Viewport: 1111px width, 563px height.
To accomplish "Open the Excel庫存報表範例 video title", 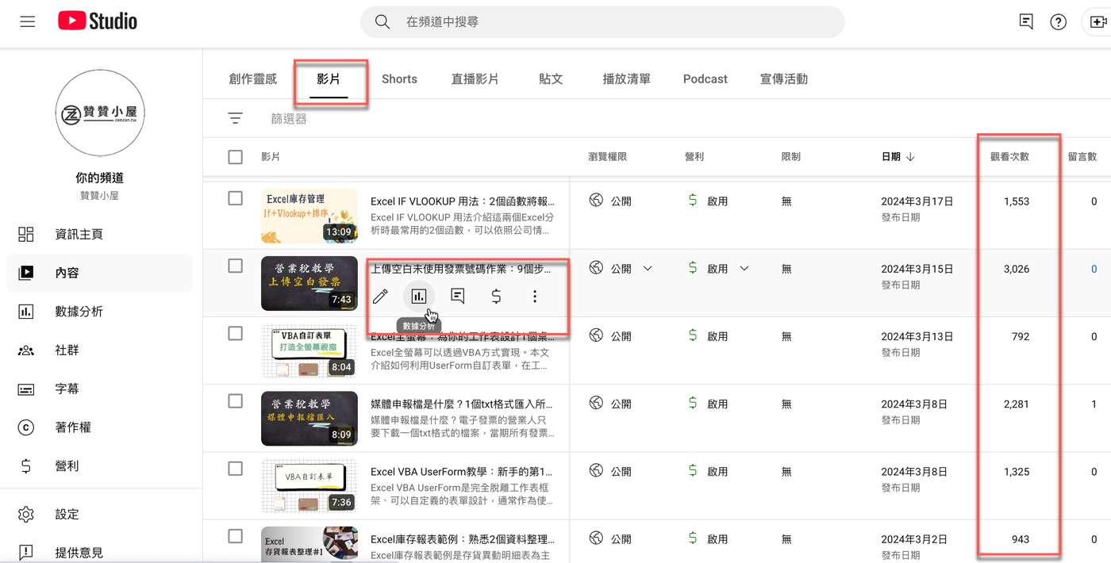I will pos(462,539).
